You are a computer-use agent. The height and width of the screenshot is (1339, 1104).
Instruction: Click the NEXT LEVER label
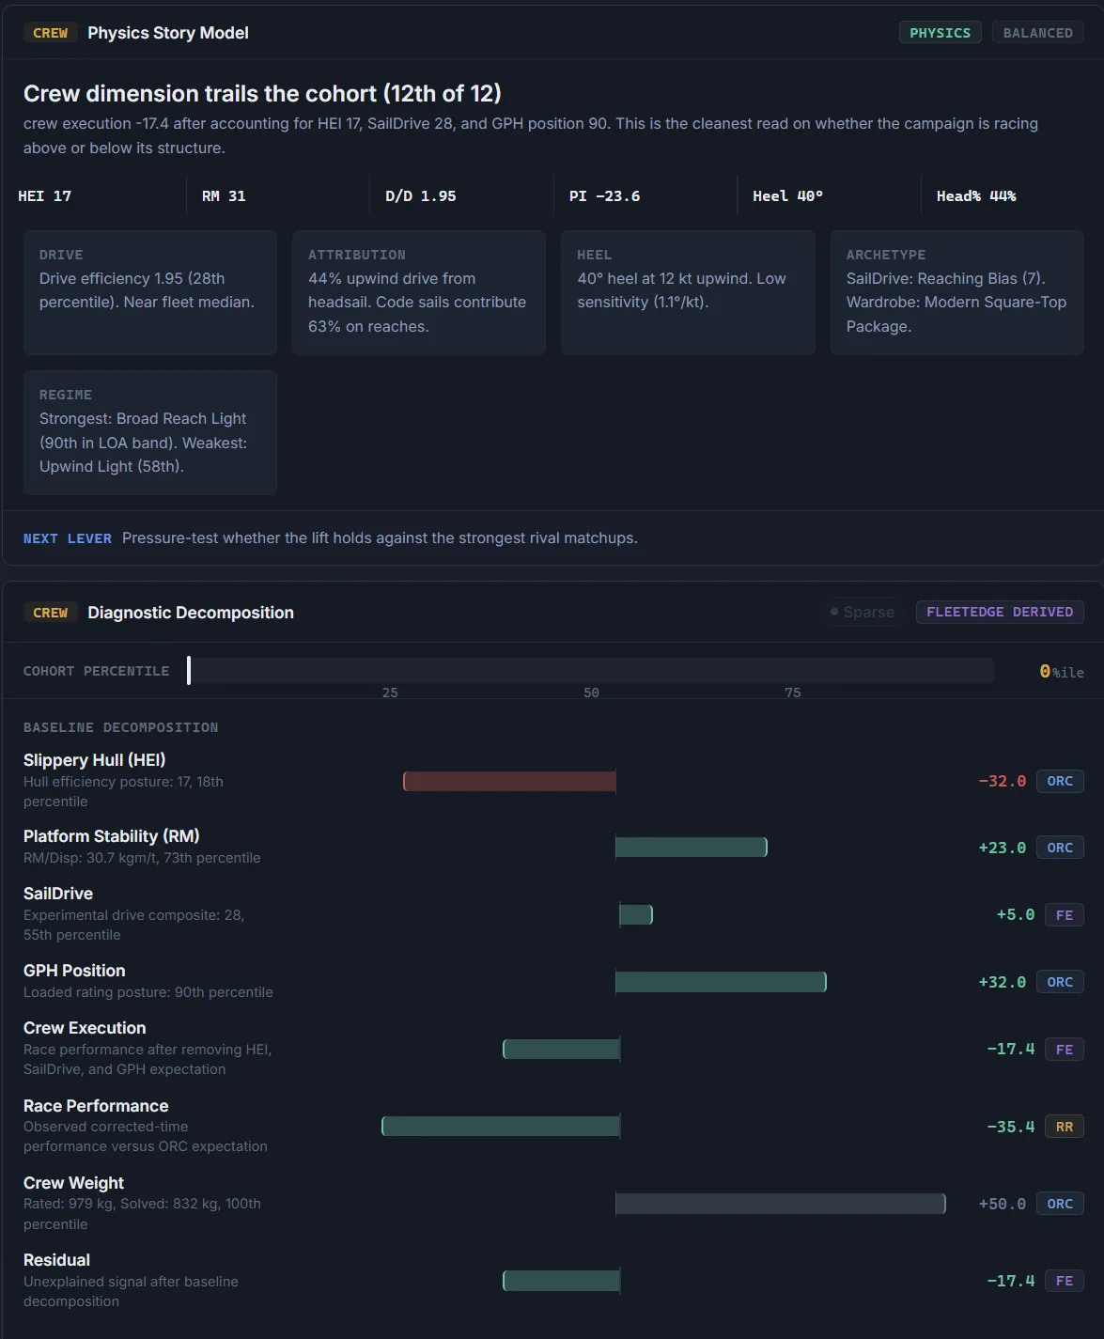(x=68, y=538)
